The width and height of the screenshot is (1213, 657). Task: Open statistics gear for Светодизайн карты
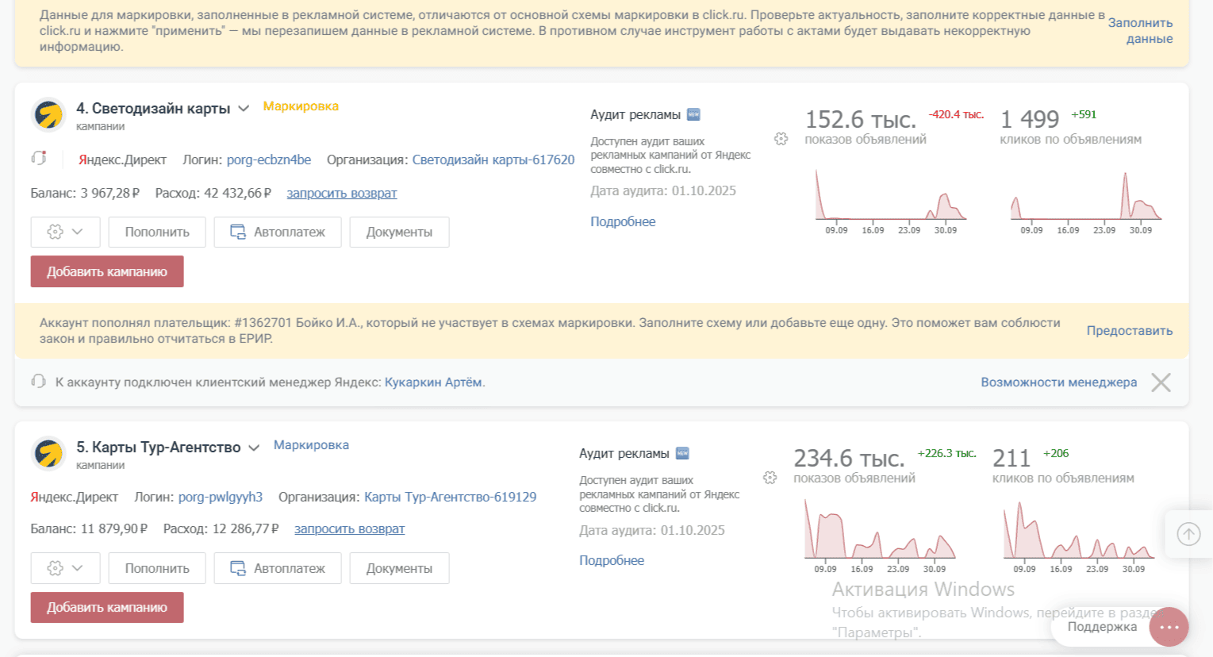coord(781,139)
